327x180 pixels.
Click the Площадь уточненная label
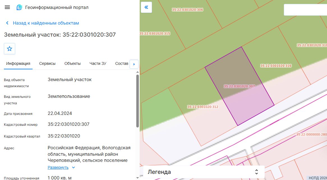pos(22,178)
